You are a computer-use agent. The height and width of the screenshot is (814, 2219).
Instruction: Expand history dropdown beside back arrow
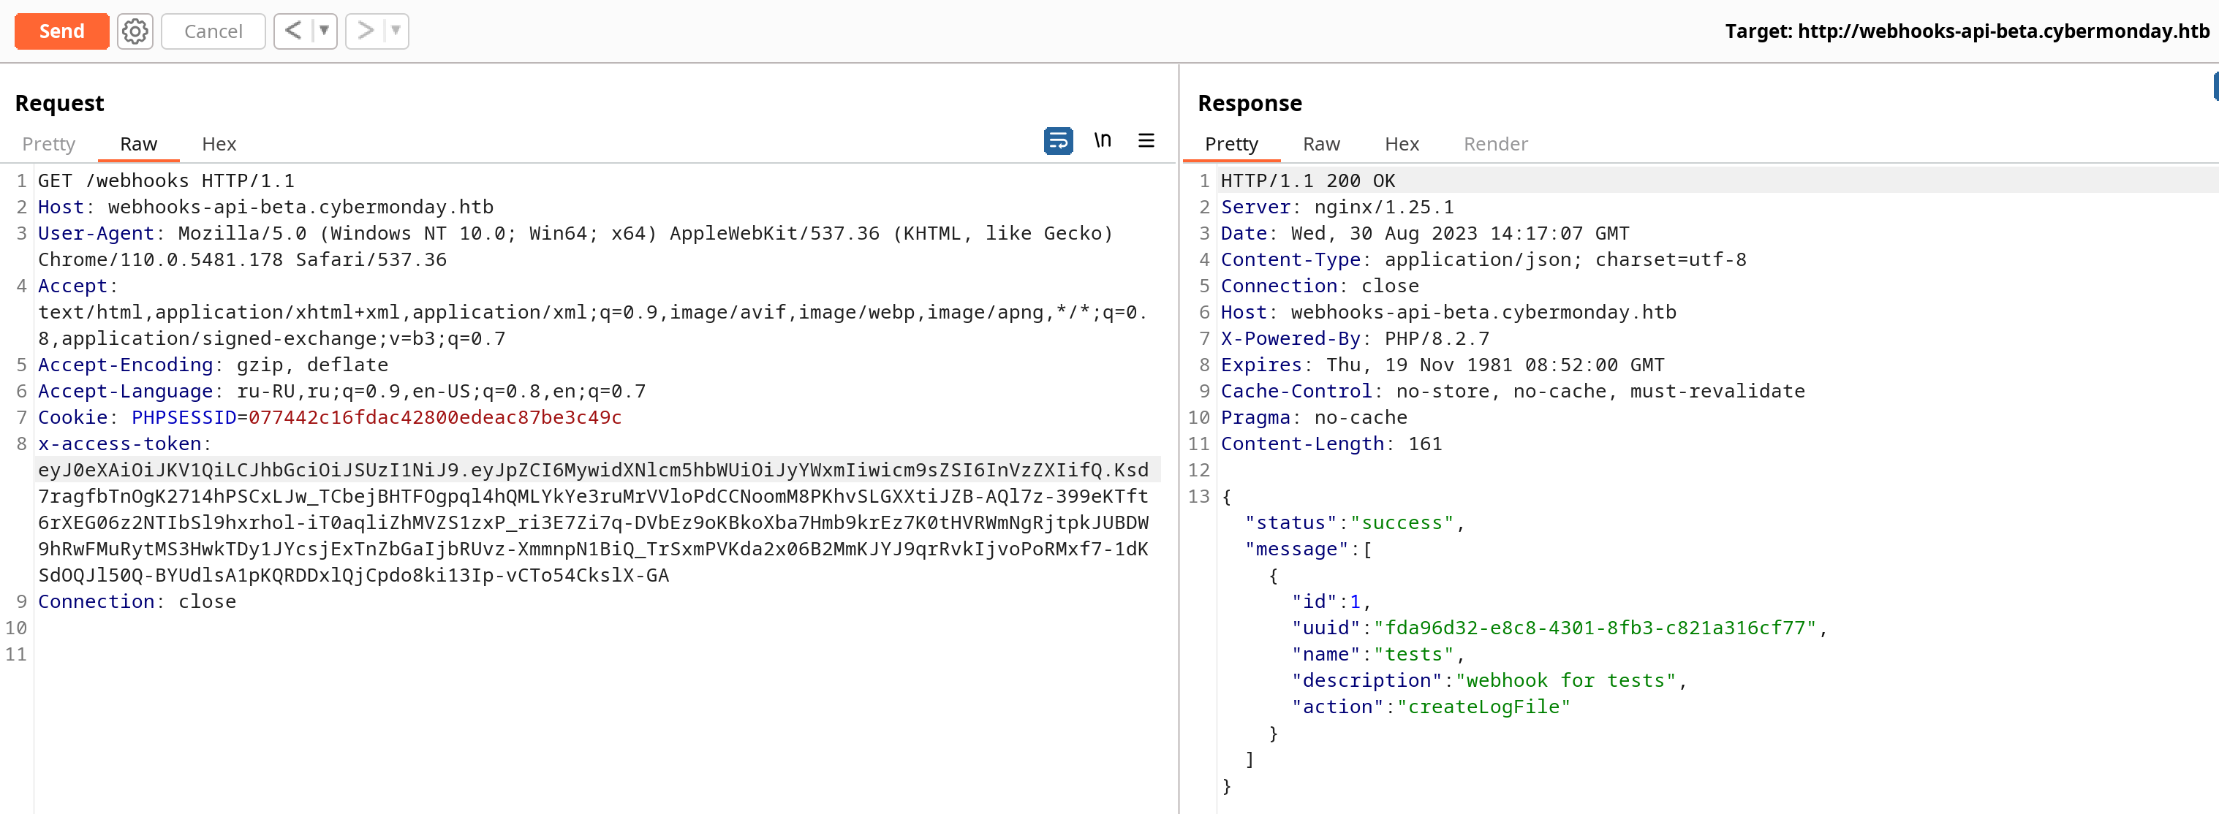(324, 32)
